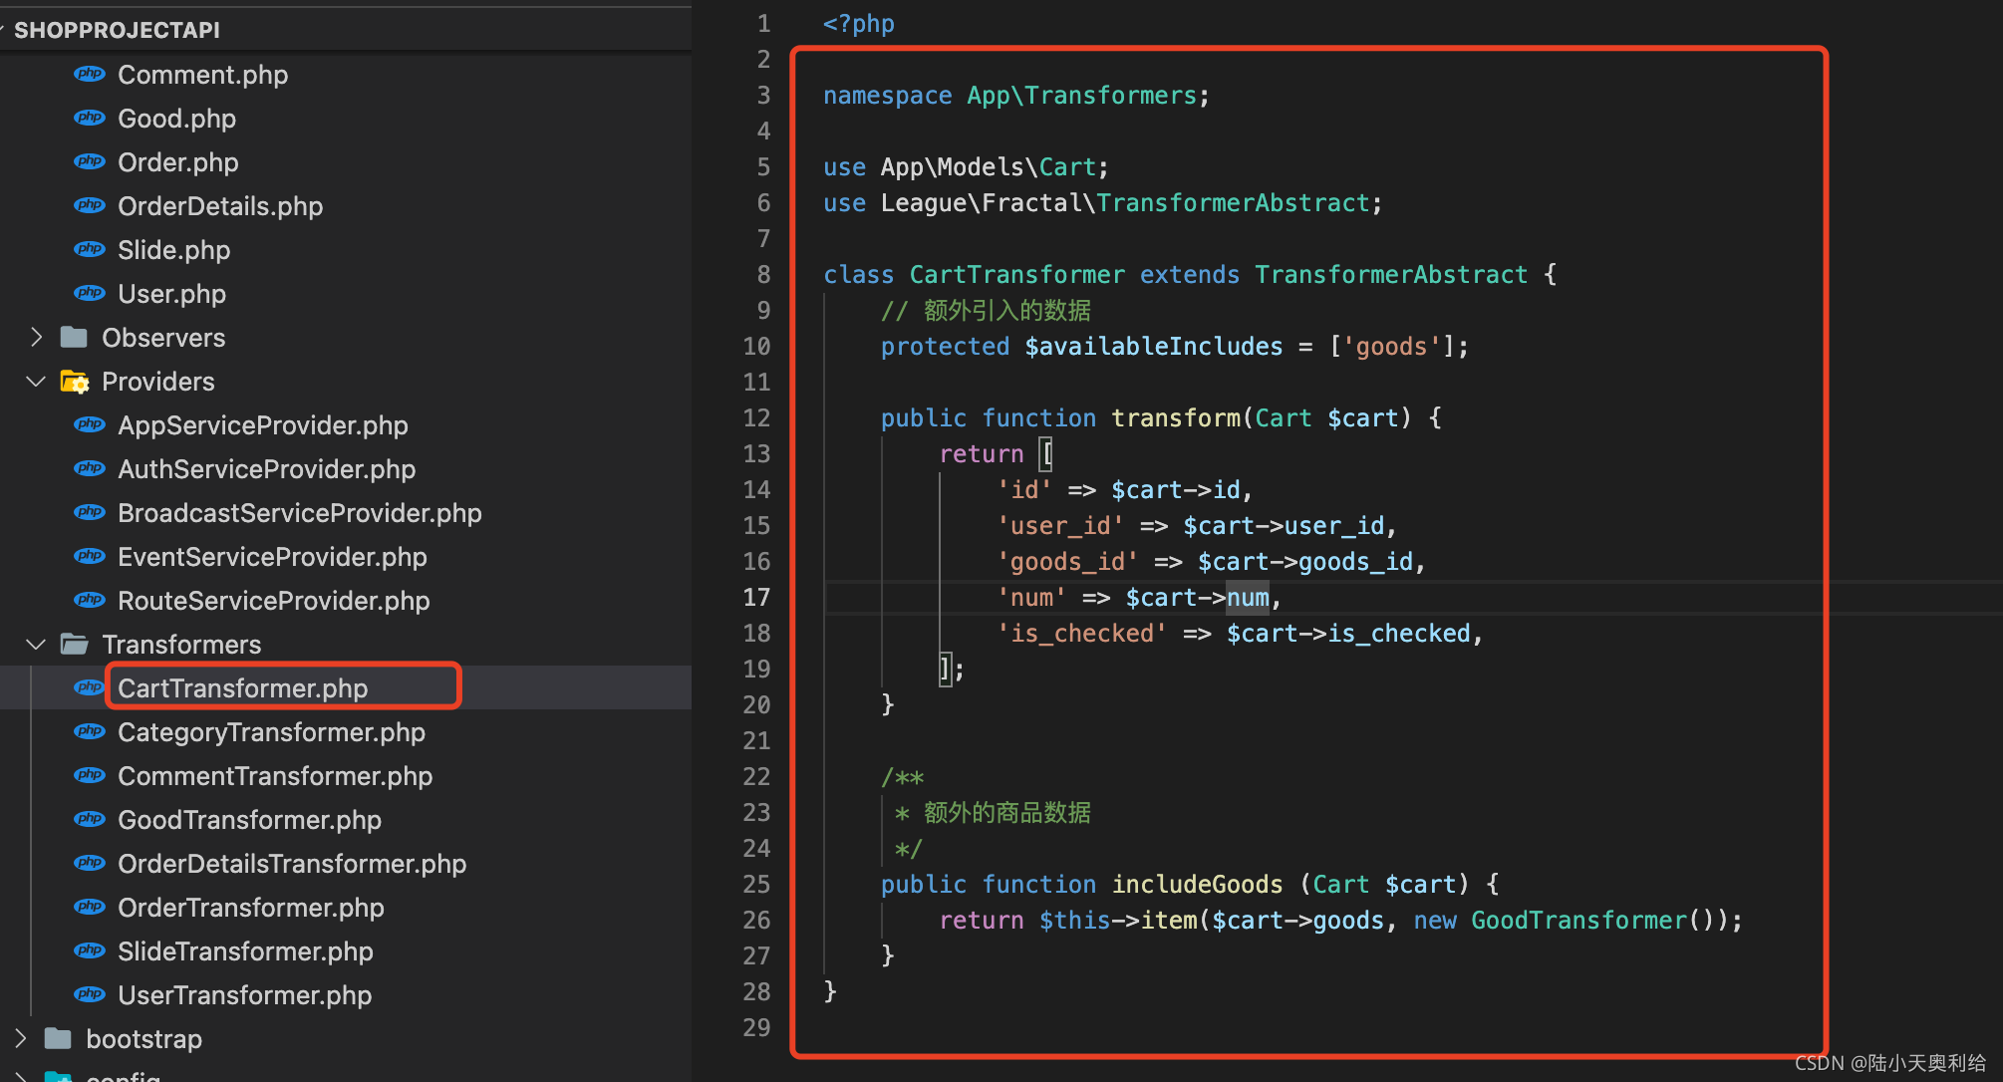Click the open Transformers folder icon
2003x1082 pixels.
pos(74,645)
